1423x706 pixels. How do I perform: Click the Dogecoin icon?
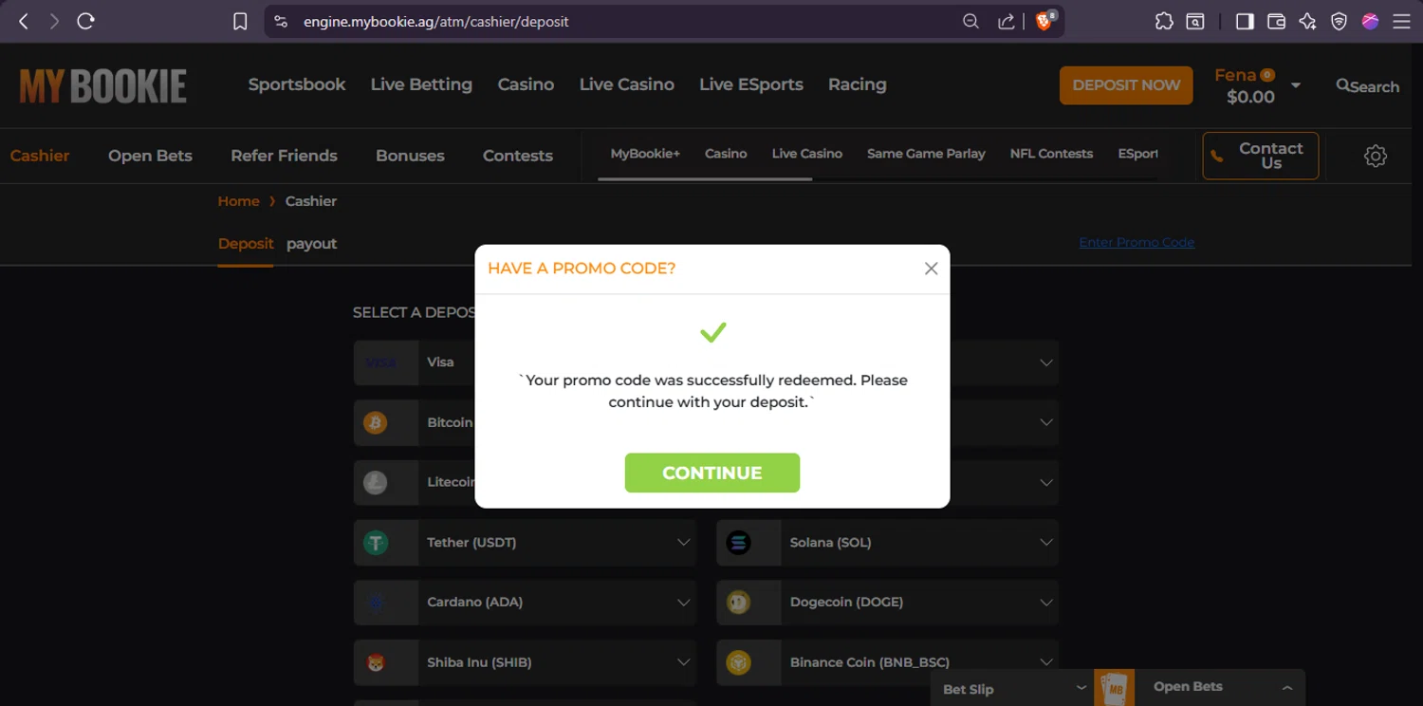pyautogui.click(x=738, y=603)
